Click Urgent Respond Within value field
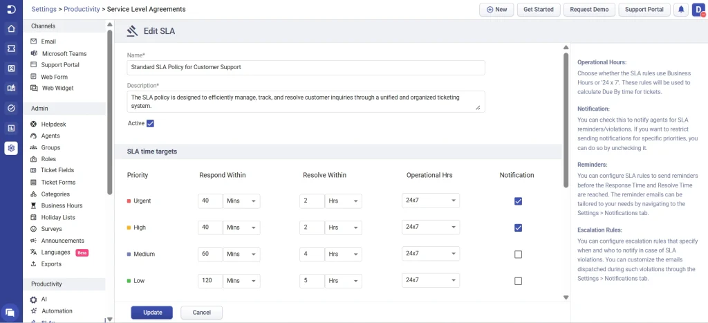The height and width of the screenshot is (323, 708). (x=210, y=201)
